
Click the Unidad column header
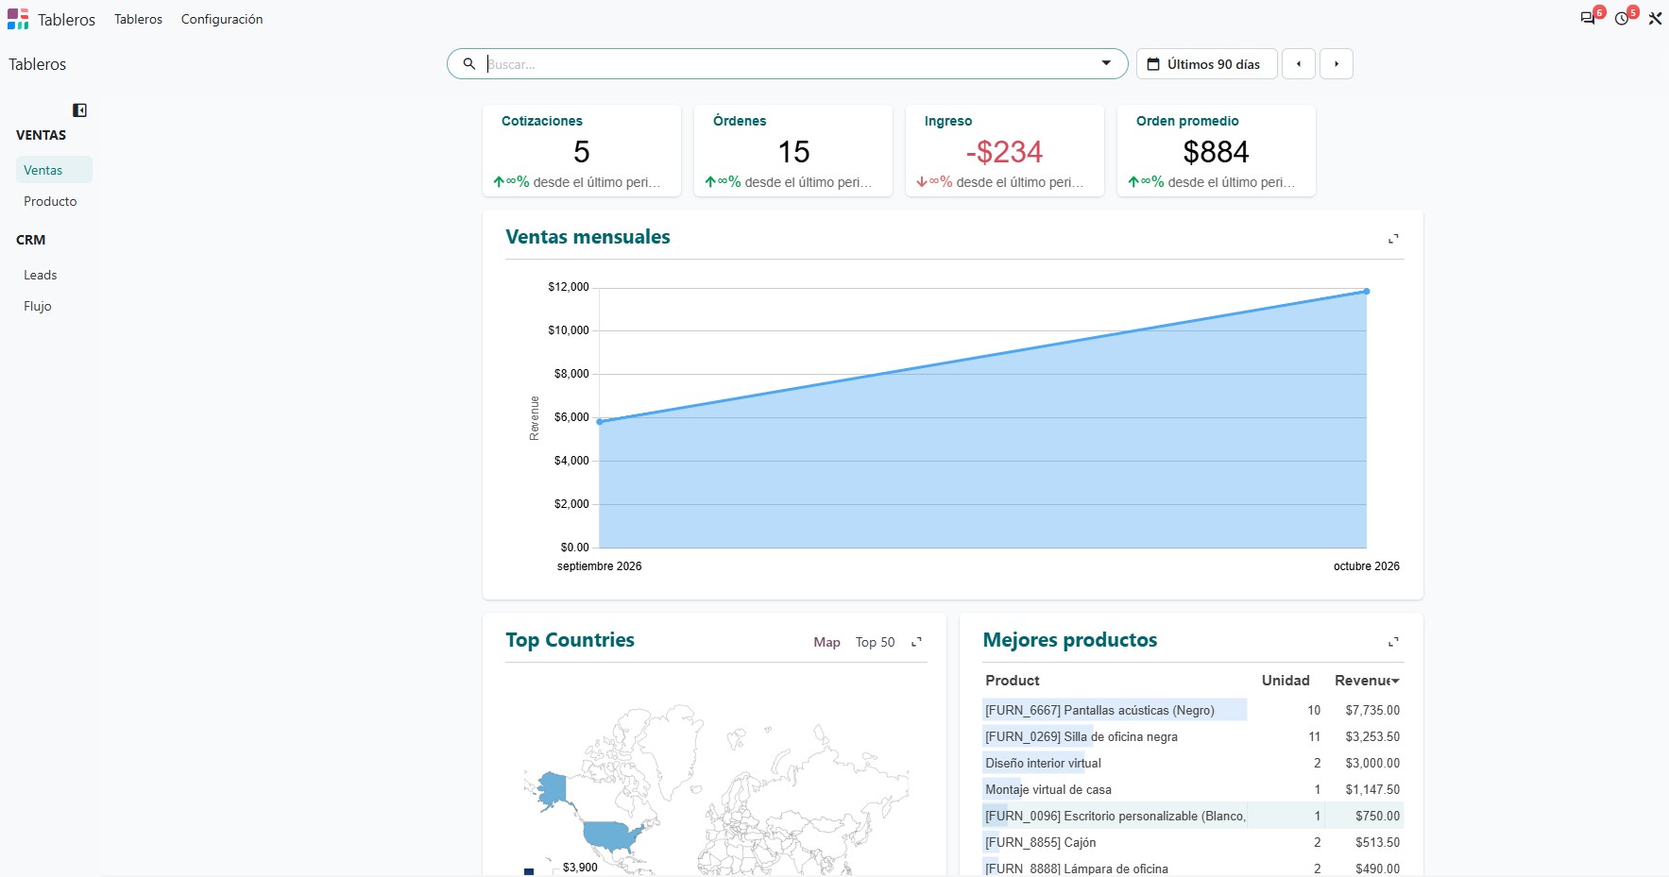point(1286,681)
